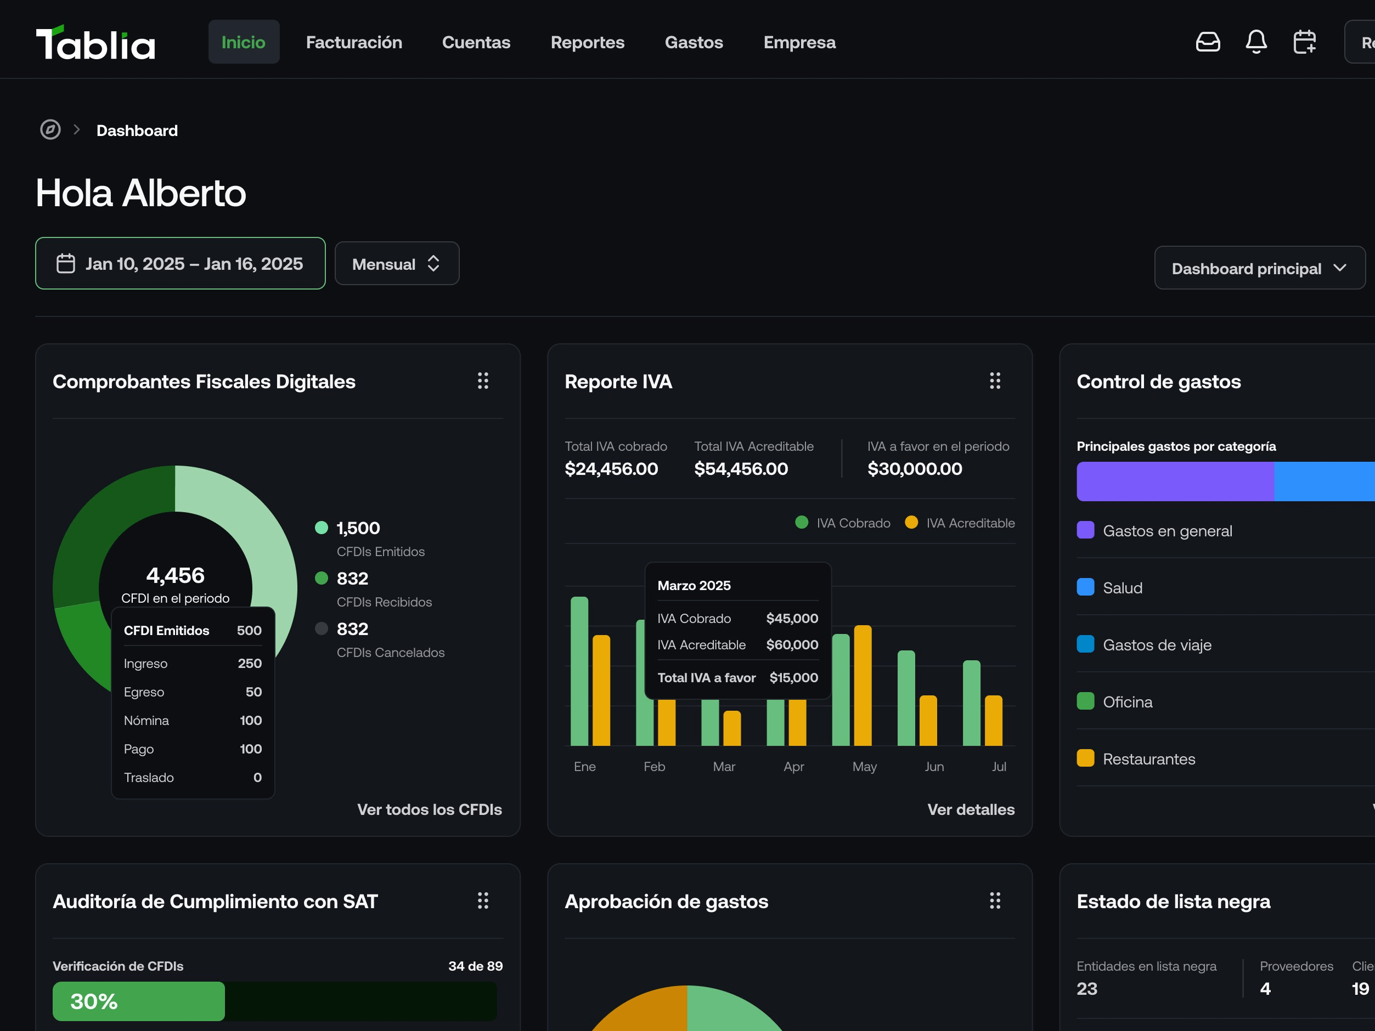Viewport: 1375px width, 1031px height.
Task: Click Ver detalles link
Action: 970,809
